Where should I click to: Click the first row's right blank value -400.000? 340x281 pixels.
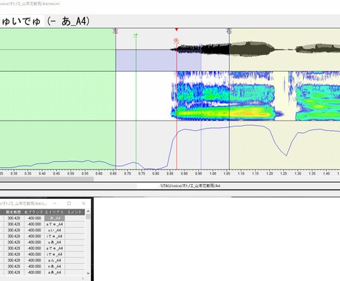tap(34, 218)
